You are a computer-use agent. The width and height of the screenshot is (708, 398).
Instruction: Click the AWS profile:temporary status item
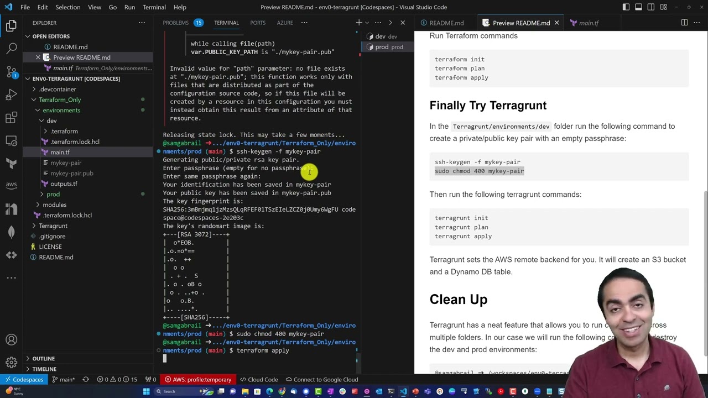198,379
